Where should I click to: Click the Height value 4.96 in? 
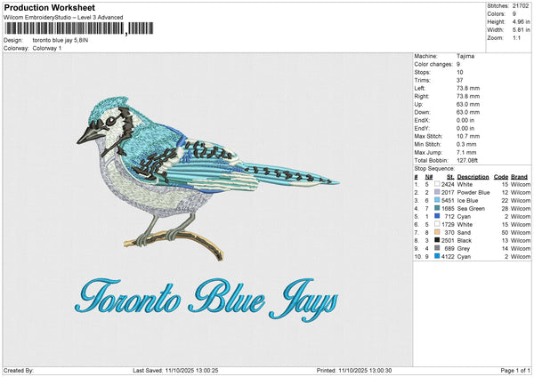click(x=521, y=21)
